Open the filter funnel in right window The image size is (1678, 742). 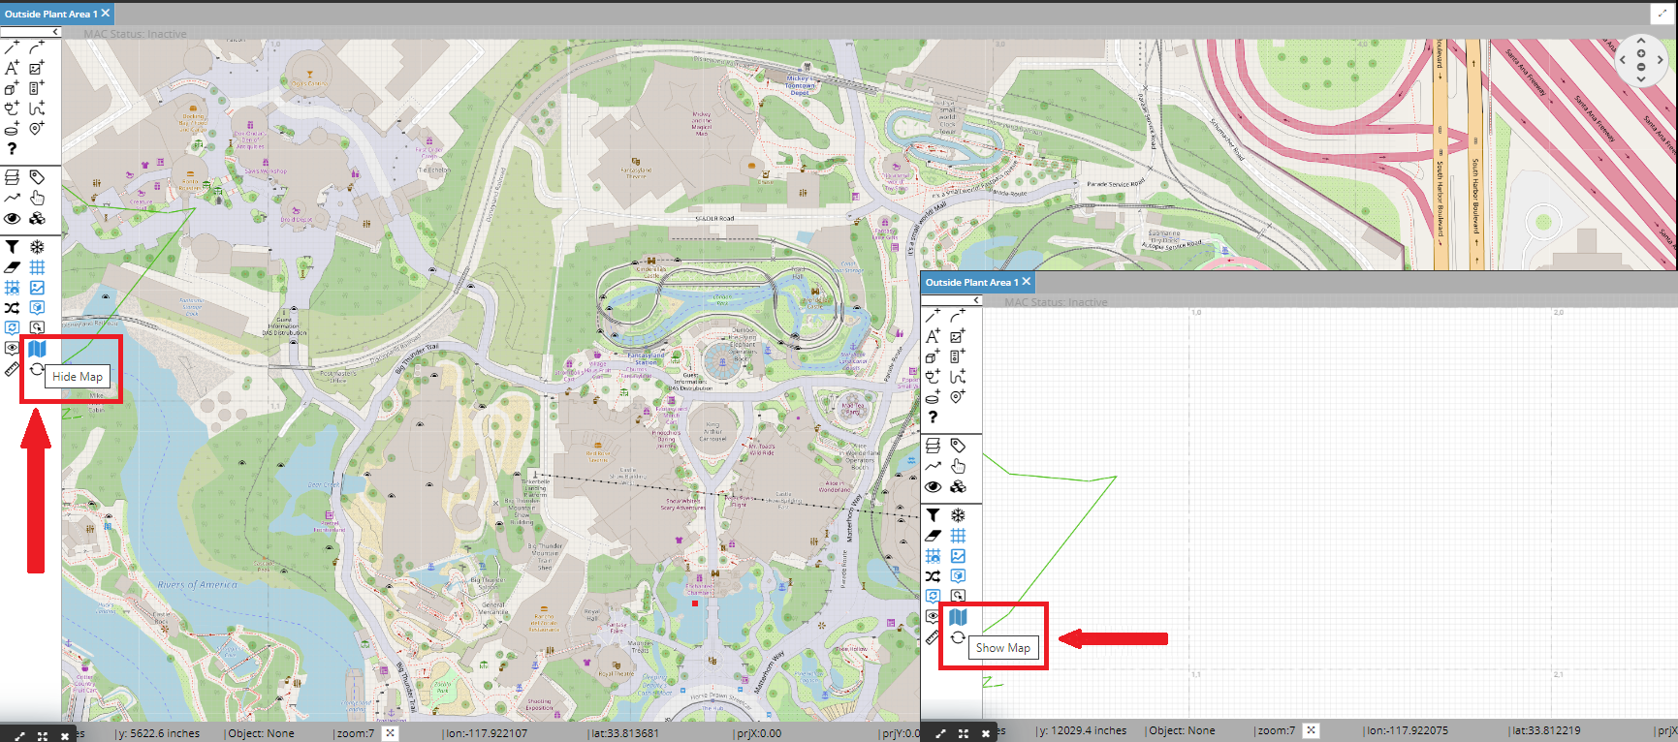coord(933,515)
